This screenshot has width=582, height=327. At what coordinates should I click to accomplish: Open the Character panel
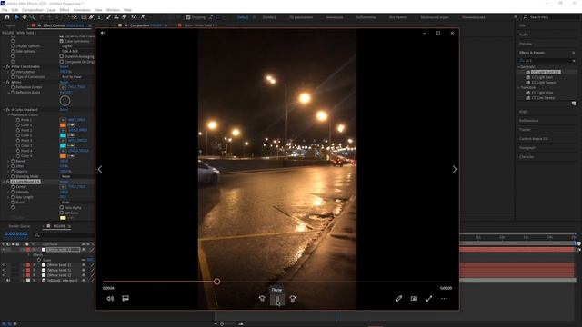(x=527, y=157)
